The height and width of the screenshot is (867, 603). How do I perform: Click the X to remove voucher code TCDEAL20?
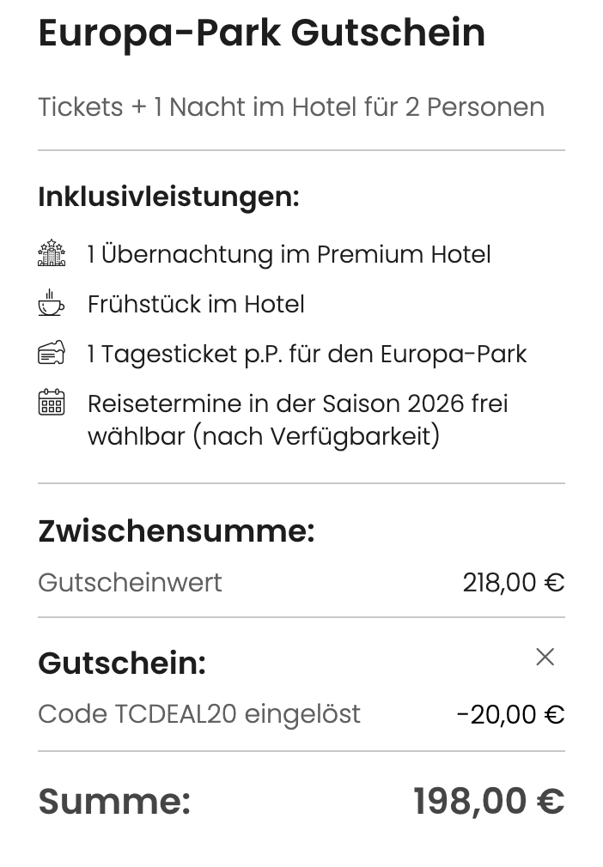click(545, 657)
